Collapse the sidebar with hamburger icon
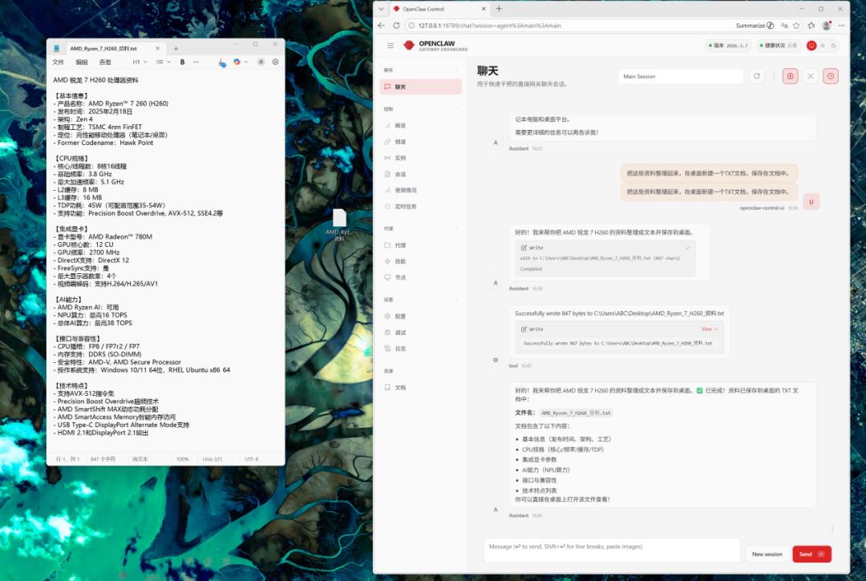Viewport: 866px width, 581px height. [x=392, y=45]
